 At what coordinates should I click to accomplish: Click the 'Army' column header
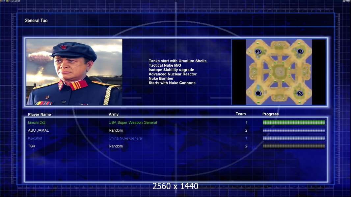click(x=114, y=114)
